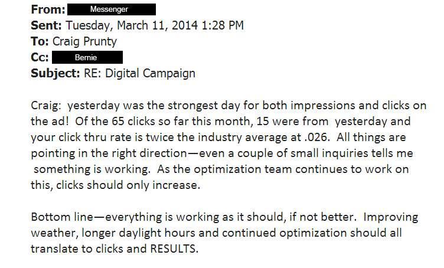Viewport: 444px width, 268px height.
Task: Click the subject text RE: Digital Campaign
Action: click(139, 74)
